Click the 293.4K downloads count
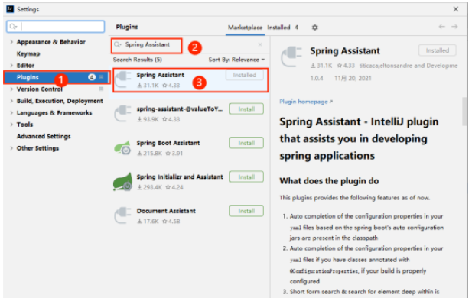Viewport: 472px width, 298px height. (x=150, y=187)
